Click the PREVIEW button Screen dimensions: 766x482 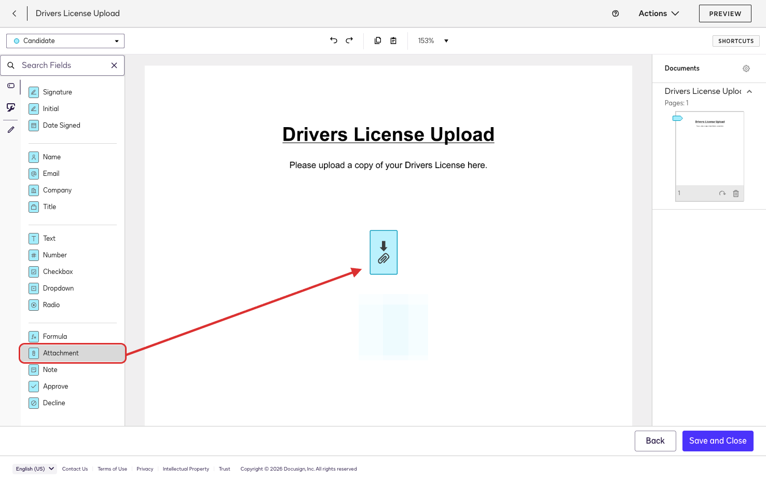pyautogui.click(x=725, y=13)
